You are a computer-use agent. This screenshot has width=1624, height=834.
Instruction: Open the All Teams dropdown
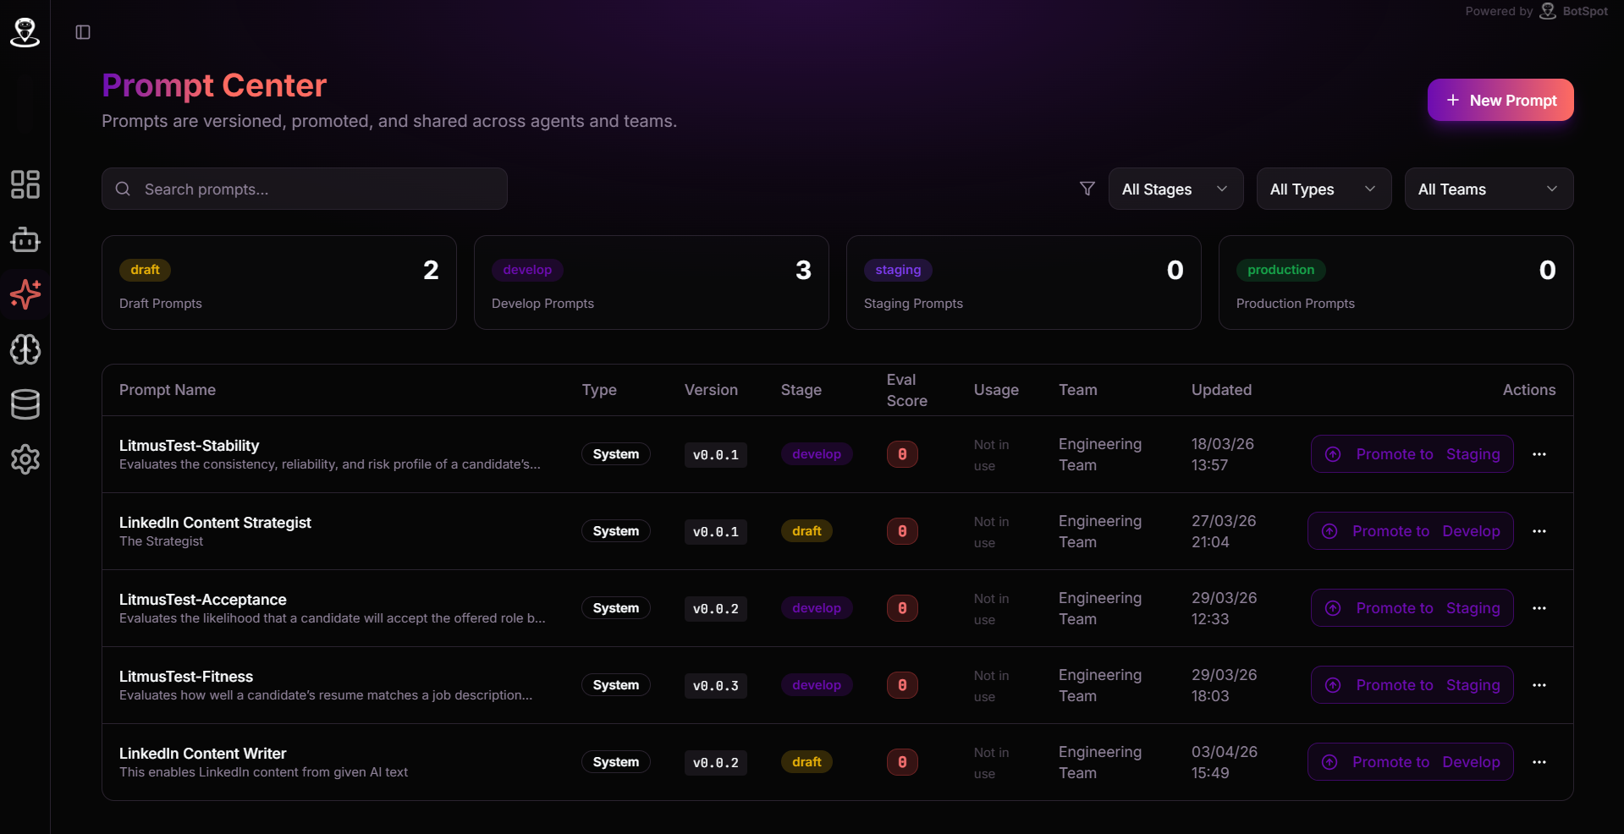1489,189
